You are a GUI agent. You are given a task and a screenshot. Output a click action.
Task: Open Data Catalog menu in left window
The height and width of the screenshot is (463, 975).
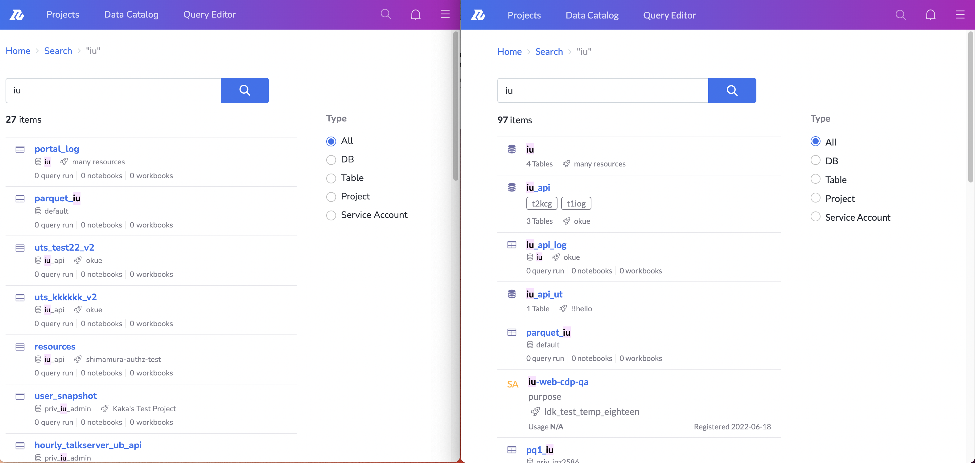(x=131, y=14)
